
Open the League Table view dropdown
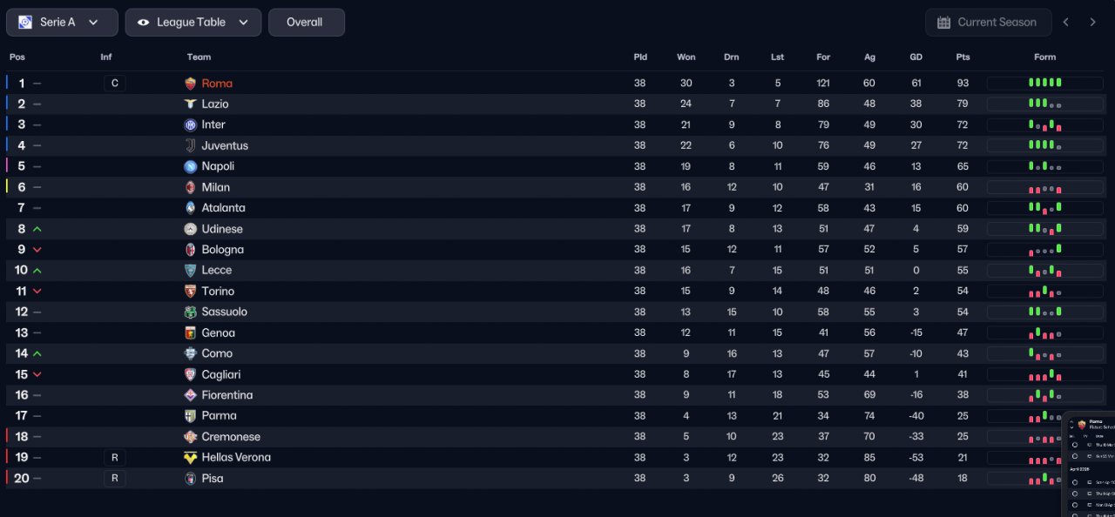[193, 23]
